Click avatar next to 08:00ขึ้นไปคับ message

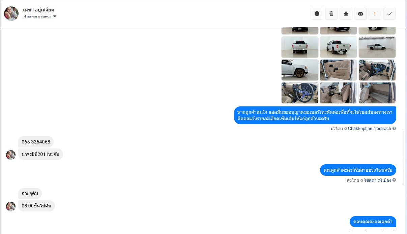11,206
